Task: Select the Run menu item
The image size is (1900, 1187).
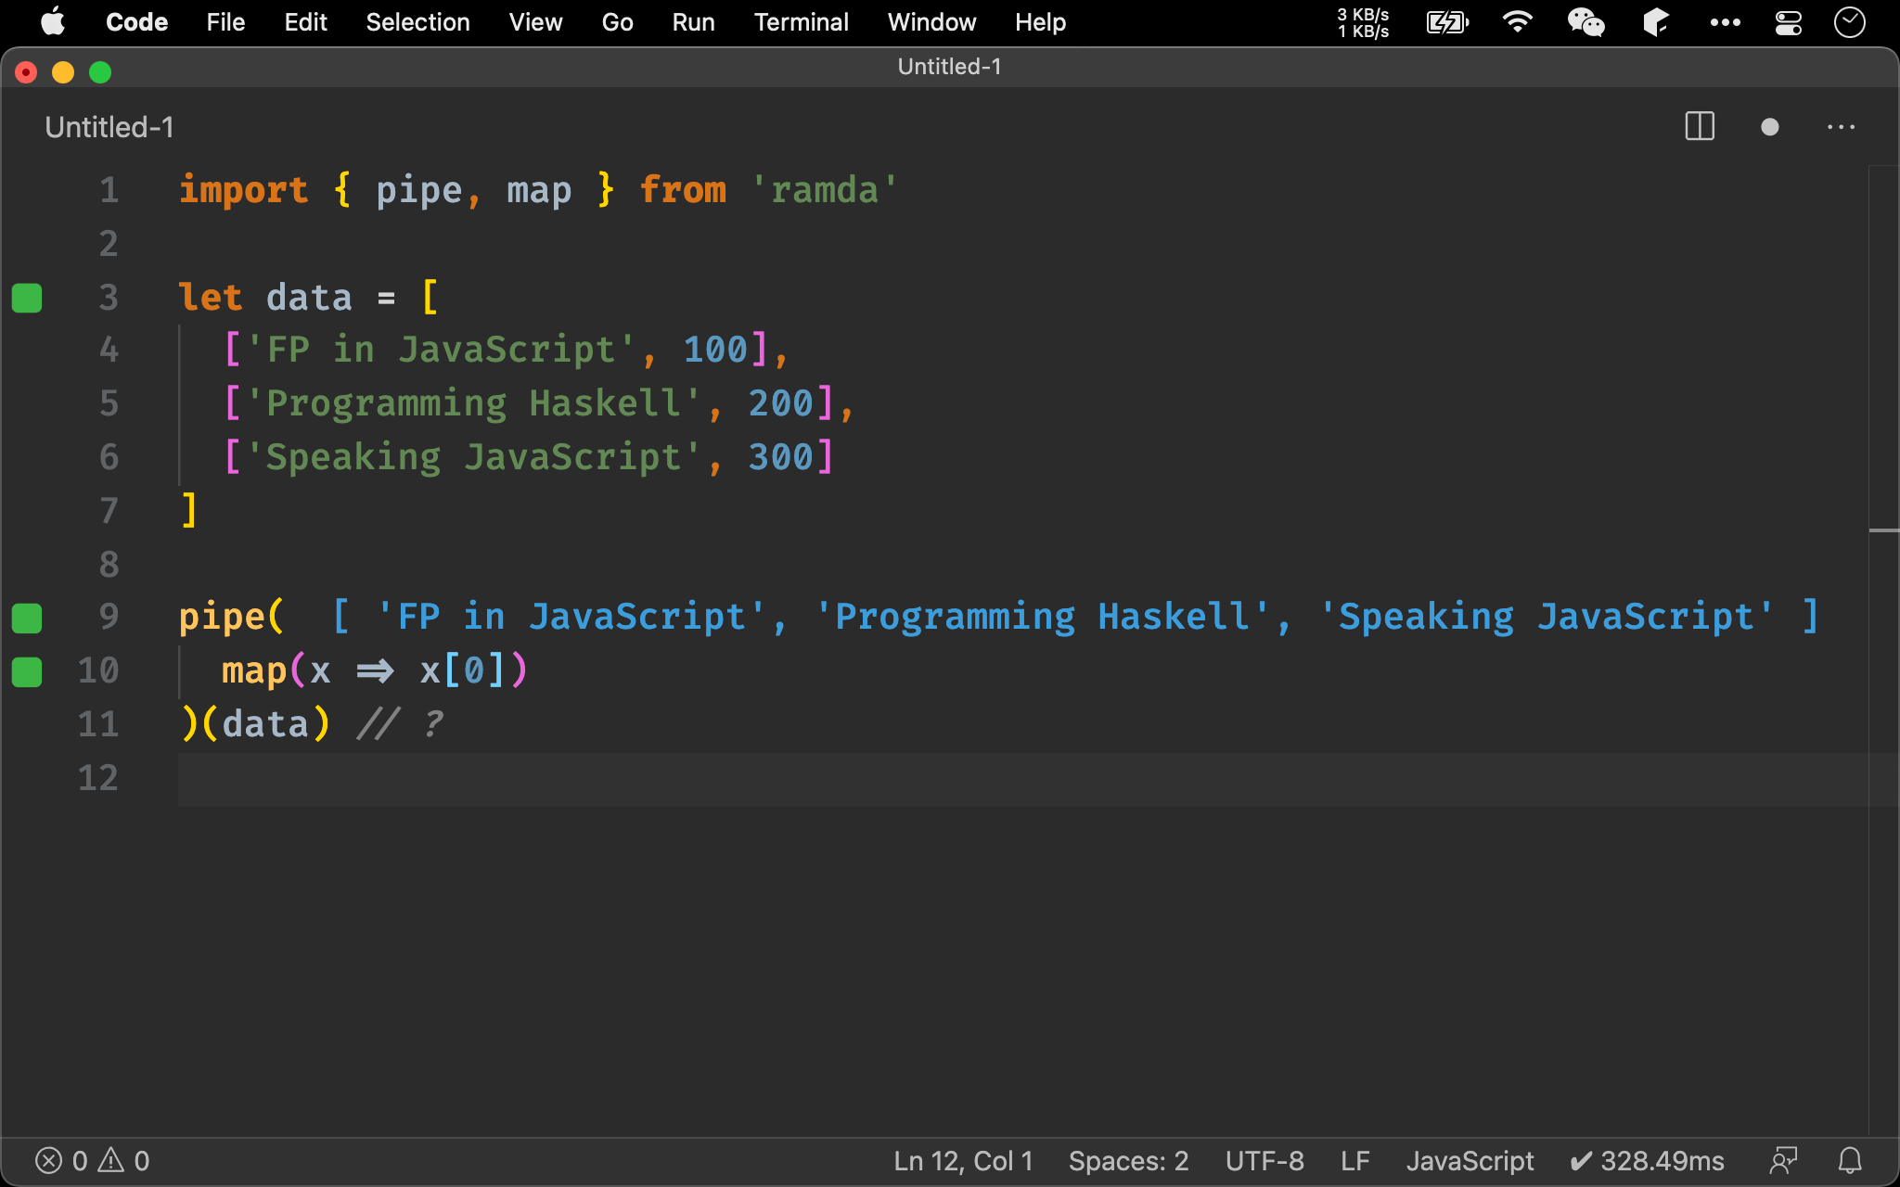Action: tap(692, 22)
